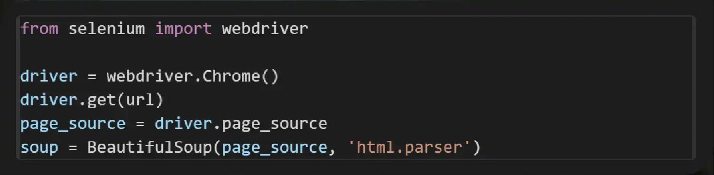Click the "page_source" attribute after "driver."

point(274,124)
